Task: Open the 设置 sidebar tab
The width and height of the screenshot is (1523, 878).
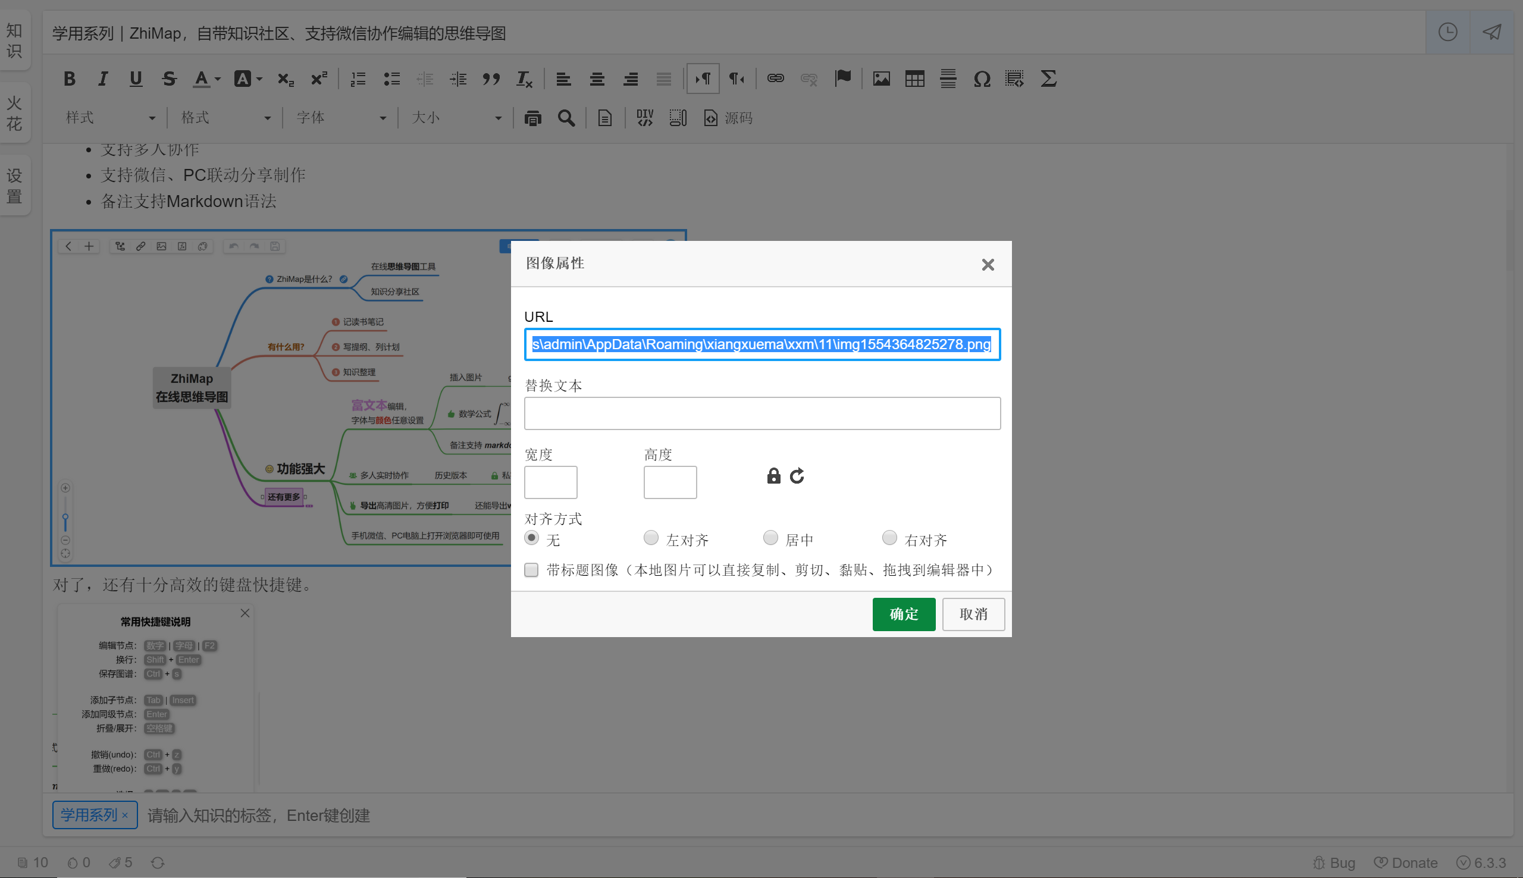Action: click(14, 186)
